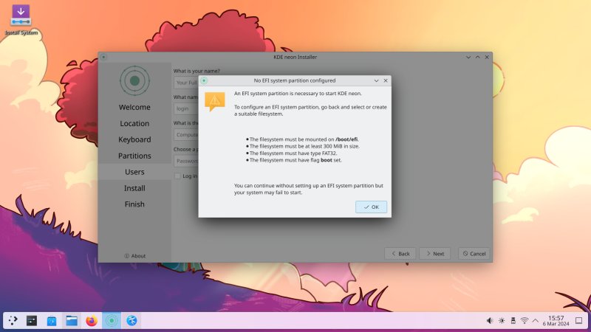The image size is (591, 332).
Task: Click the 'What is your name?' label
Action: pyautogui.click(x=197, y=71)
